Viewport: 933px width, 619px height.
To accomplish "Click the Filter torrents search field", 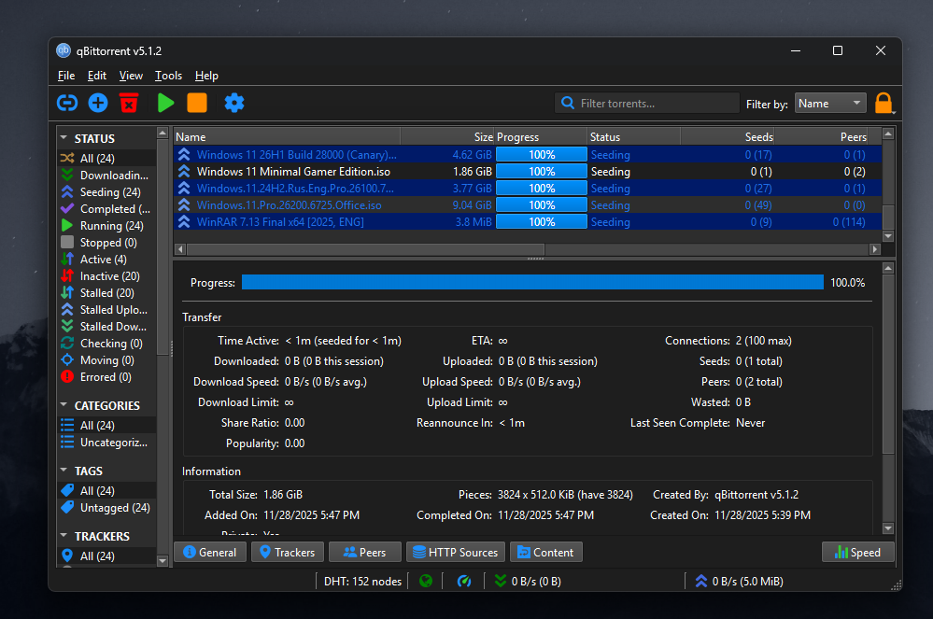I will [654, 104].
